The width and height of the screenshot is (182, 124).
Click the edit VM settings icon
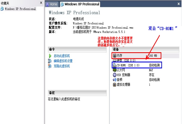click(x=50, y=61)
